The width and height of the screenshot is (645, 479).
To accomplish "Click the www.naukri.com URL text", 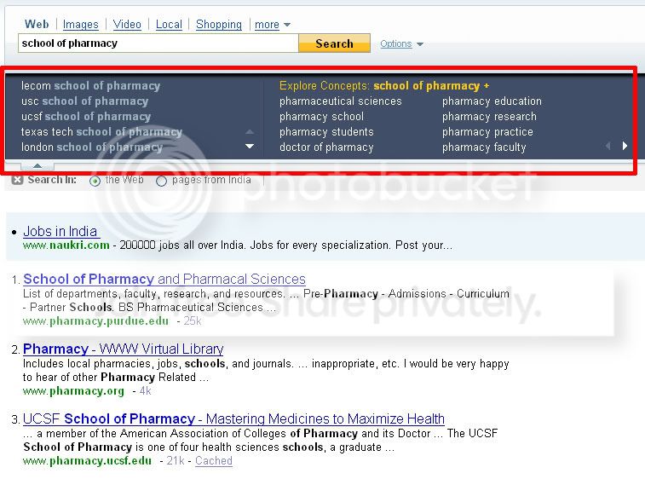I will [66, 245].
